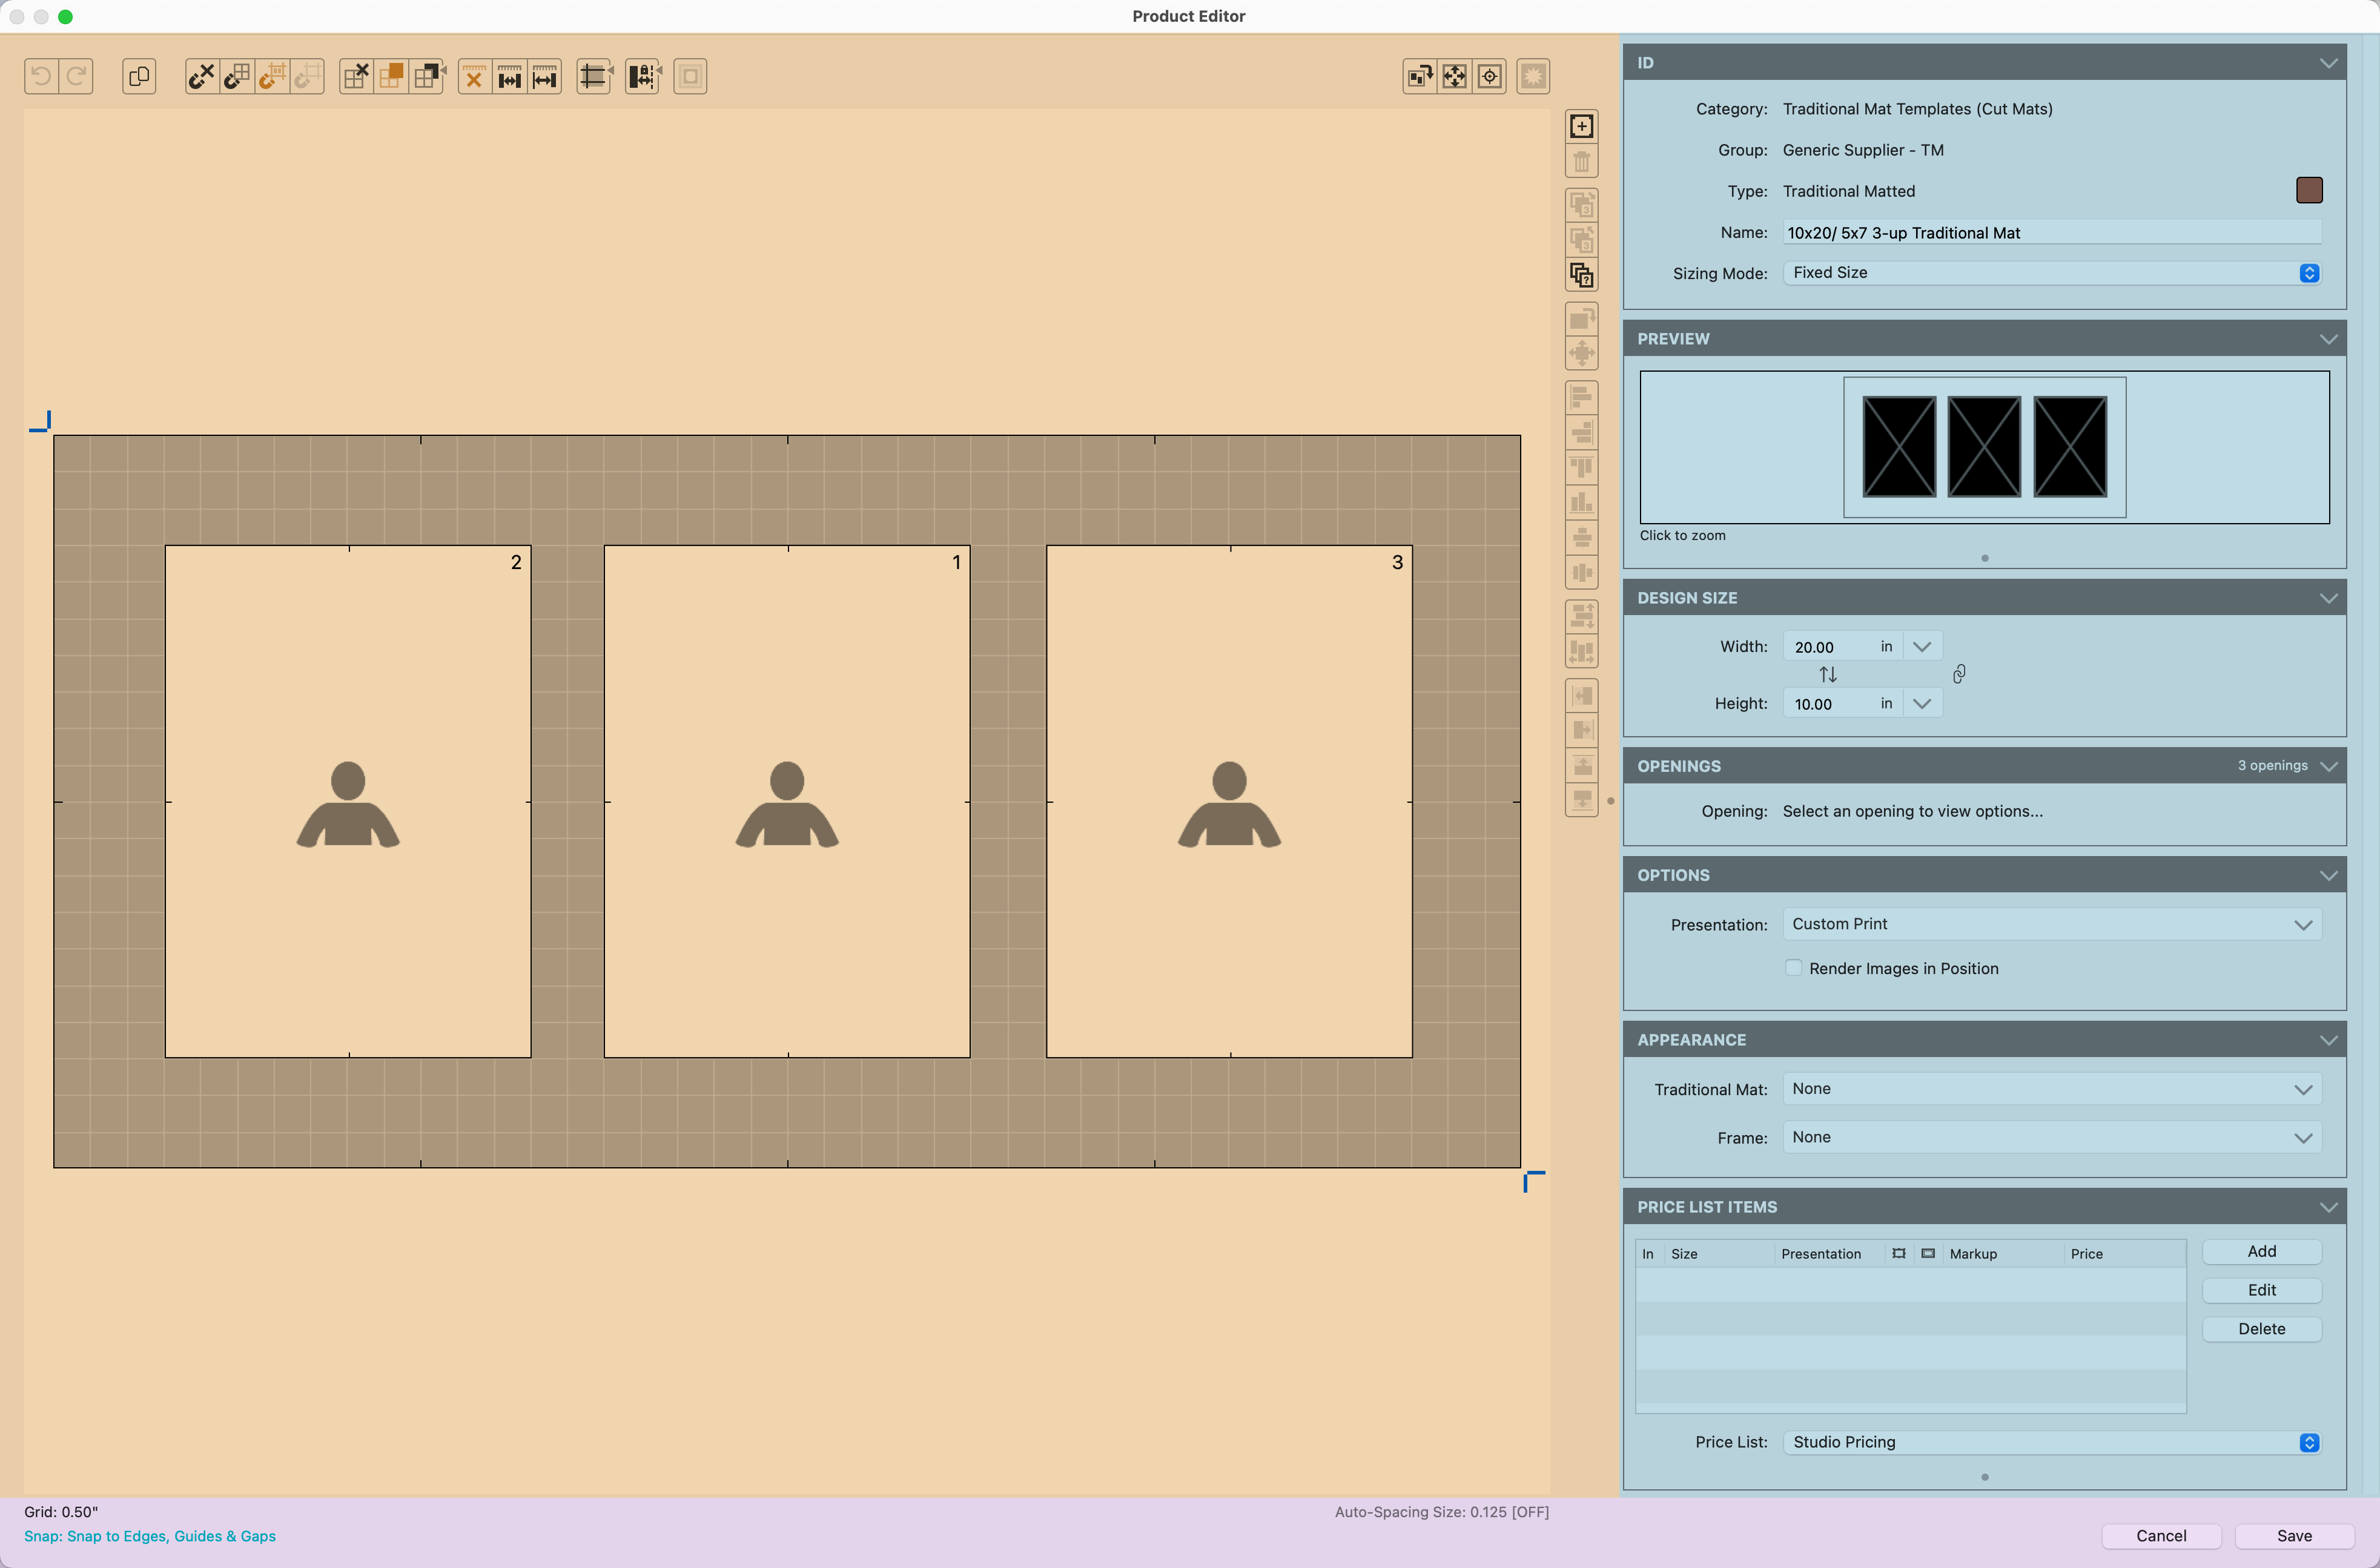Viewport: 2380px width, 1568px height.
Task: Click the opening numbering question-mark icon
Action: coord(1581,275)
